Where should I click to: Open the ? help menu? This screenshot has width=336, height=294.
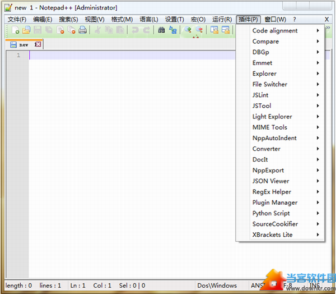(295, 20)
